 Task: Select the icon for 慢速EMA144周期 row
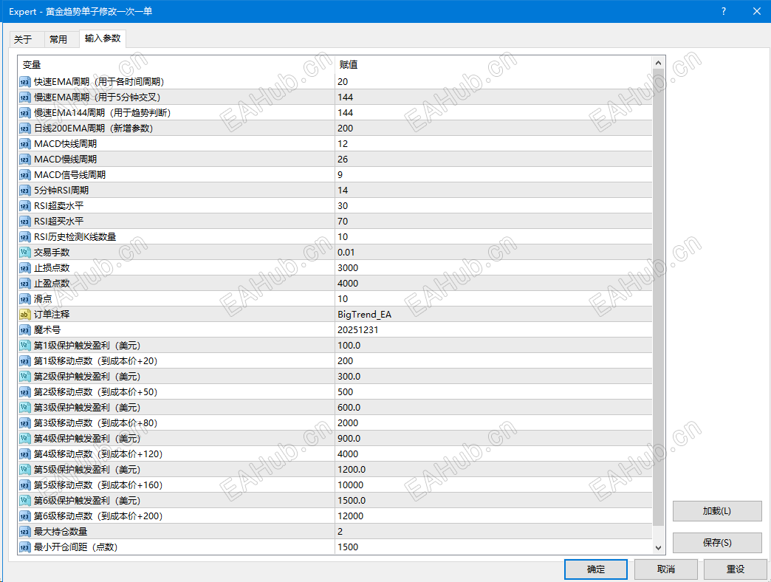(x=24, y=113)
